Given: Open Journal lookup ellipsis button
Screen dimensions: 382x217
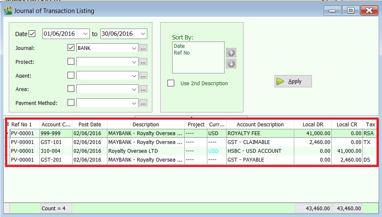Looking at the screenshot, I should 144,48.
